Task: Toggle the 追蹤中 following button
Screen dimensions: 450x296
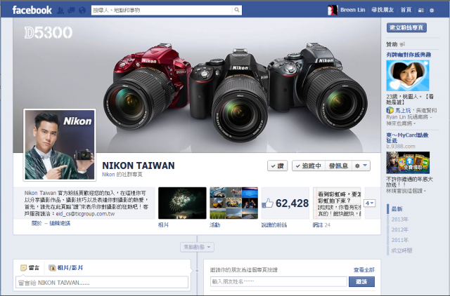Action: click(309, 166)
